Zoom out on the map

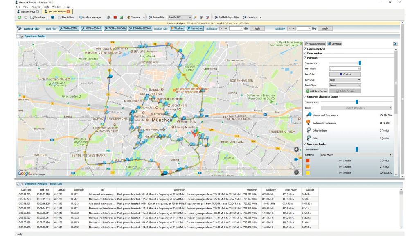click(x=296, y=172)
